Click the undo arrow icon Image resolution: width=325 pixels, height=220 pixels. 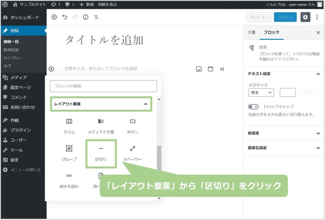coord(65,17)
